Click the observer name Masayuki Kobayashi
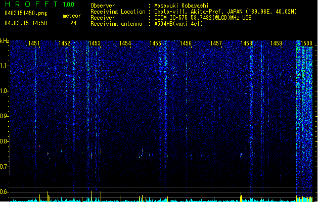318x202 pixels. point(181,6)
